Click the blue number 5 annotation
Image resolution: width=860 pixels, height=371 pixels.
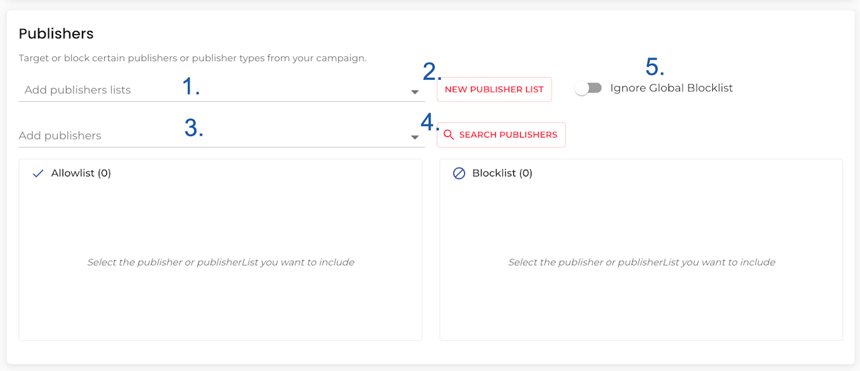[654, 67]
